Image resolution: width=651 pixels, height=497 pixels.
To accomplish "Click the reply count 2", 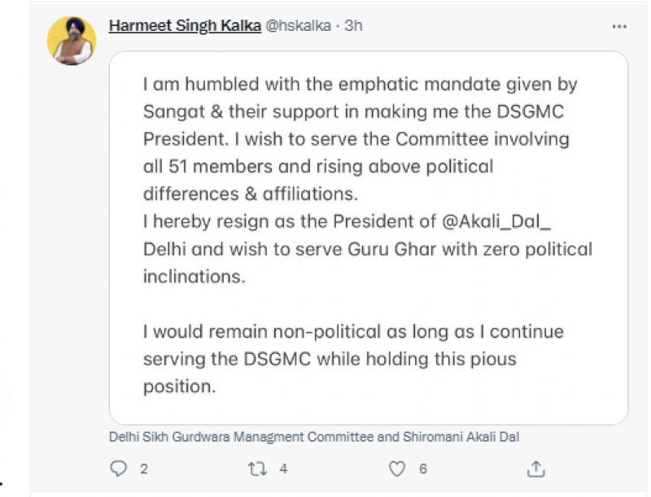I will pos(143,469).
